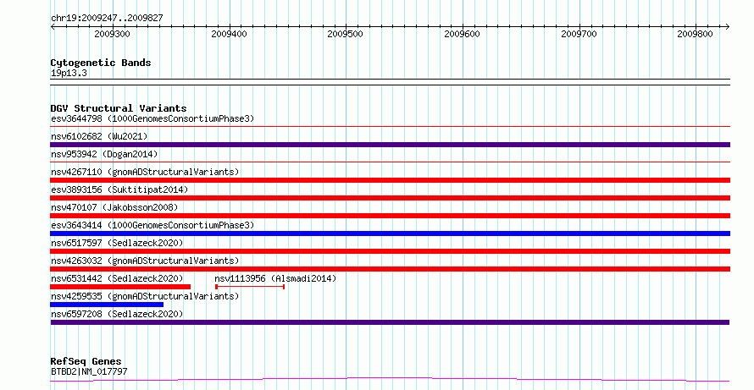Click the short red bar under nsv6531442
The image size is (754, 390).
[x=120, y=287]
